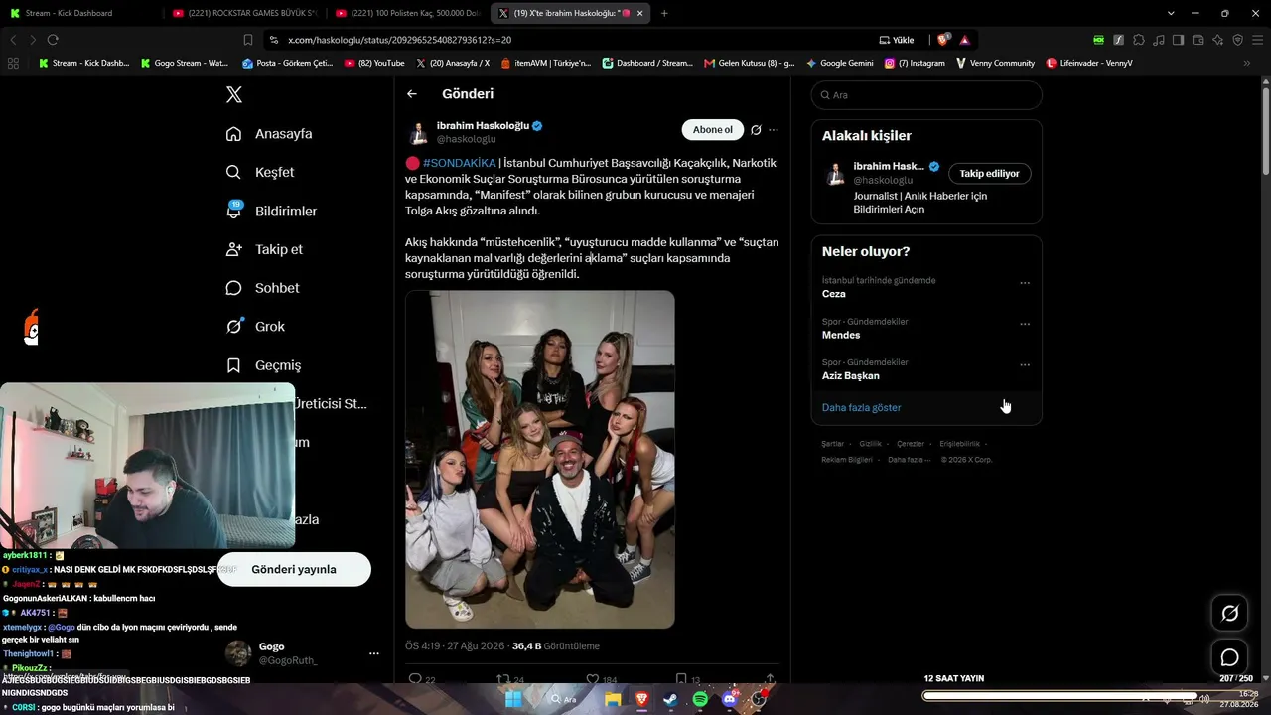The image size is (1271, 715).
Task: Click the Abone ol subscribe button
Action: 712,130
